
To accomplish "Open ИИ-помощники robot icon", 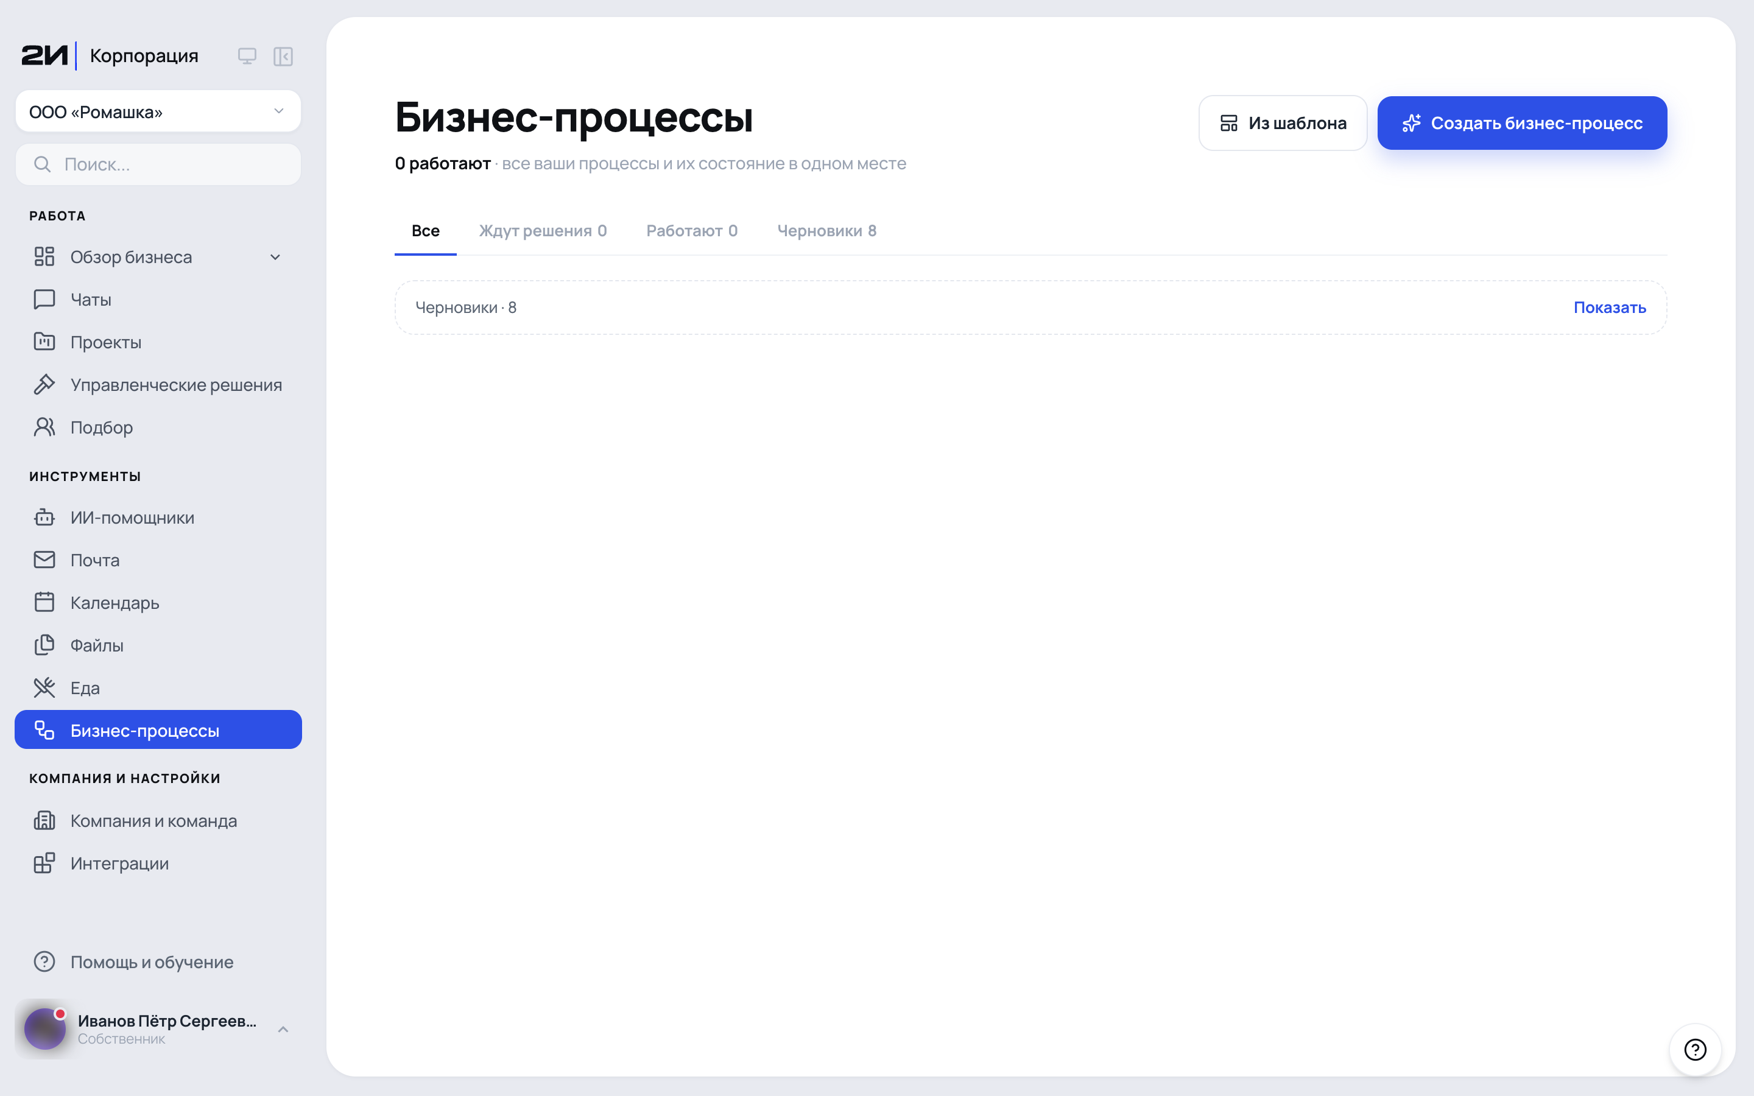I will 44,517.
